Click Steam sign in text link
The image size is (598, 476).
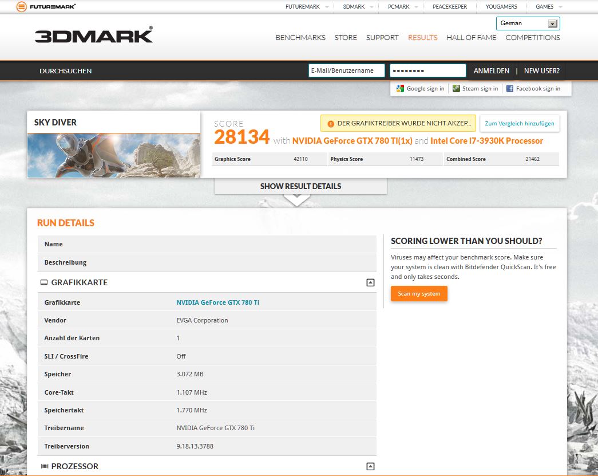480,89
